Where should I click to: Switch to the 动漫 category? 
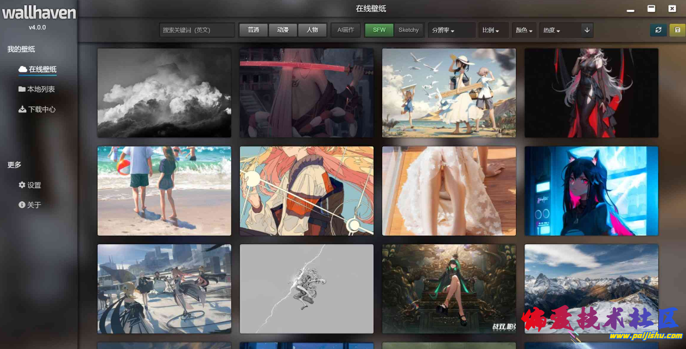tap(282, 30)
